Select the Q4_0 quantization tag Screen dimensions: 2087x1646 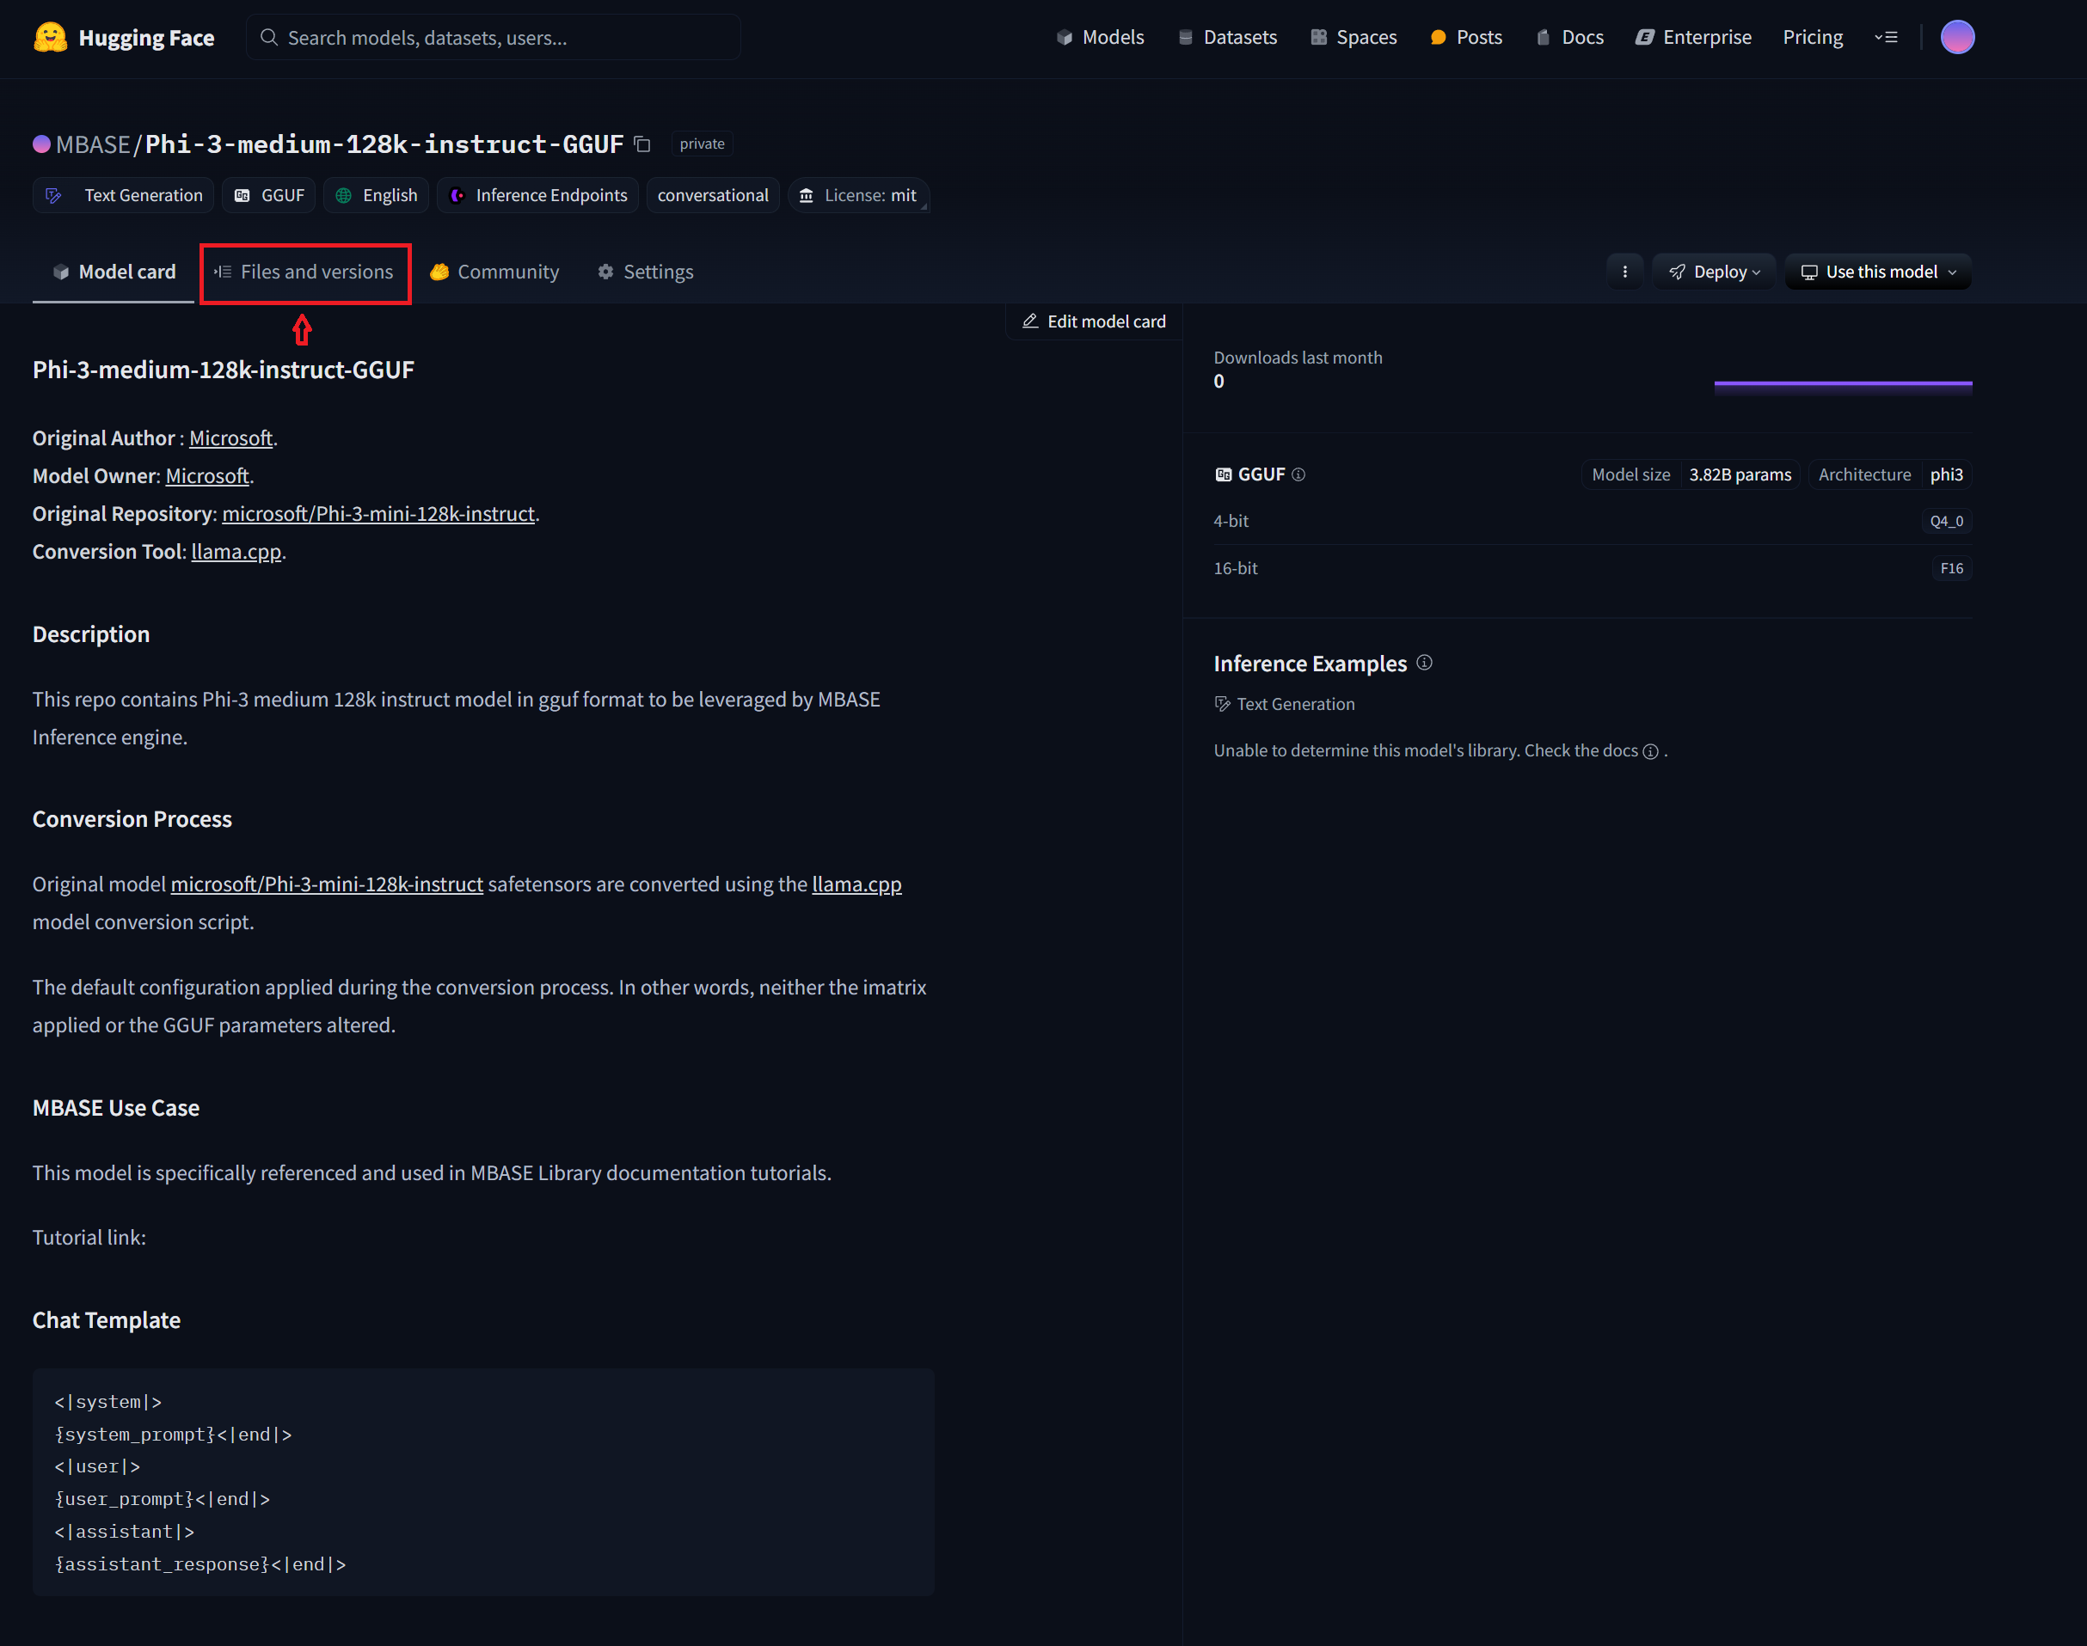(x=1945, y=522)
